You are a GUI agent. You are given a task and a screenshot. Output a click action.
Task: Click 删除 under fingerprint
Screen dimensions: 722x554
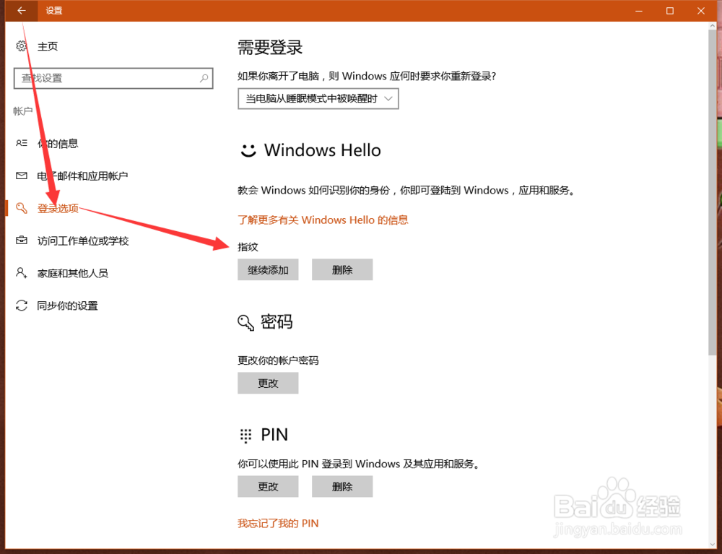click(x=342, y=269)
